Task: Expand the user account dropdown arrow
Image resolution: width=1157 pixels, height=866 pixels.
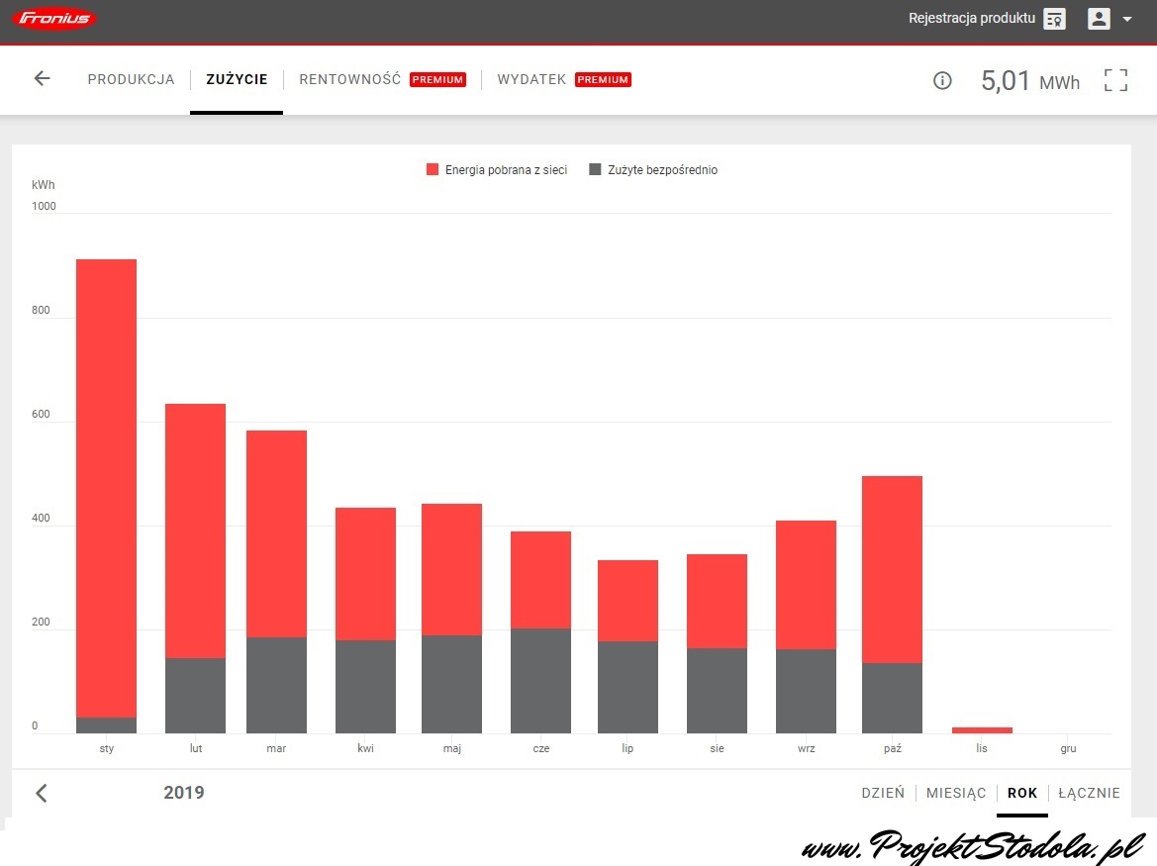Action: pyautogui.click(x=1126, y=19)
